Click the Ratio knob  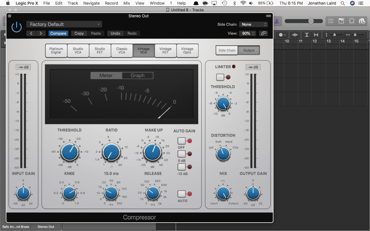pyautogui.click(x=111, y=152)
